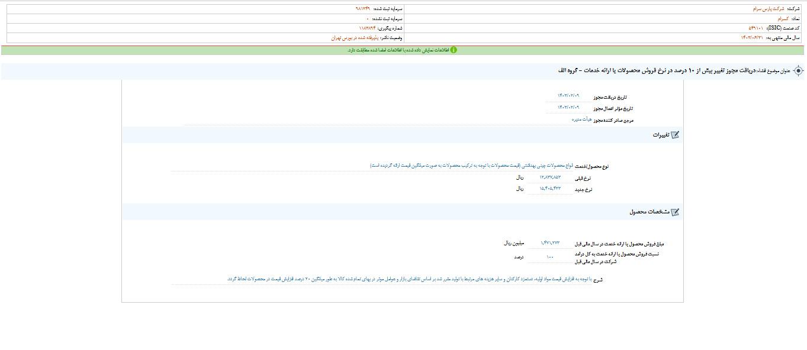Click the ISIC industry code value
The width and height of the screenshot is (807, 350).
click(757, 28)
